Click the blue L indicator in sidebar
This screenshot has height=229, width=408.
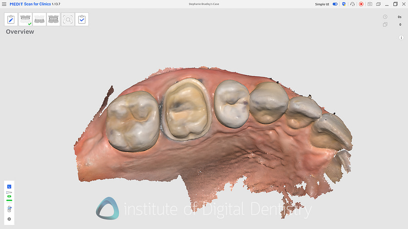(x=9, y=186)
